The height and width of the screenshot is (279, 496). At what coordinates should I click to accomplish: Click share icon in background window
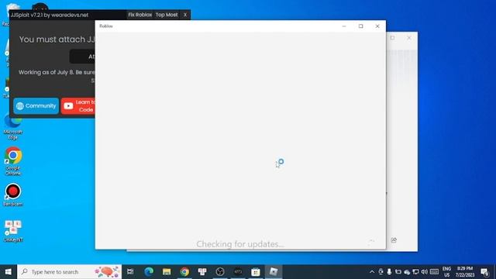pos(394,240)
